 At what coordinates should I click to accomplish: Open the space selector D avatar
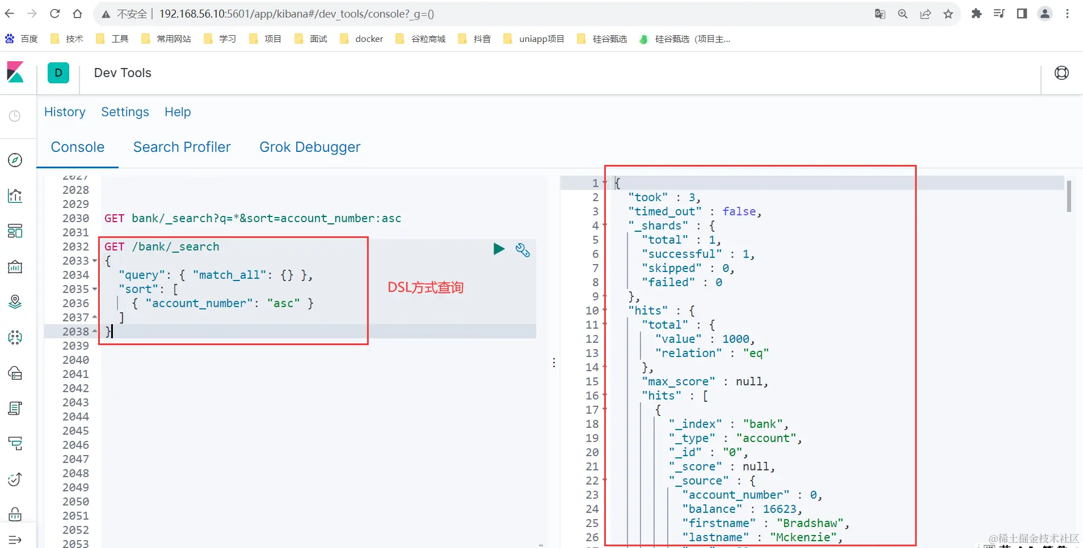click(x=58, y=73)
